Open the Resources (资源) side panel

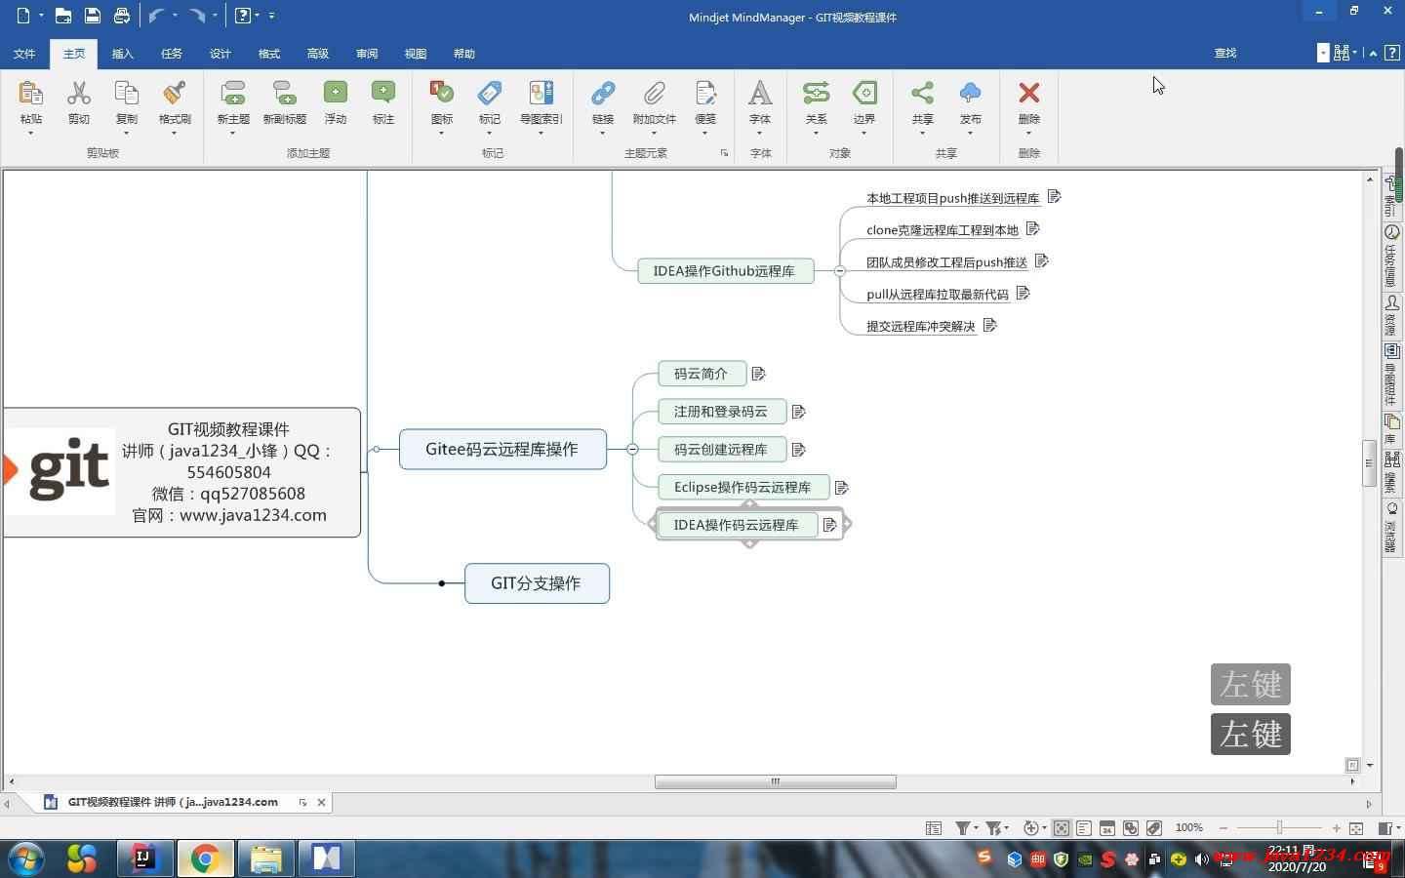[1391, 316]
